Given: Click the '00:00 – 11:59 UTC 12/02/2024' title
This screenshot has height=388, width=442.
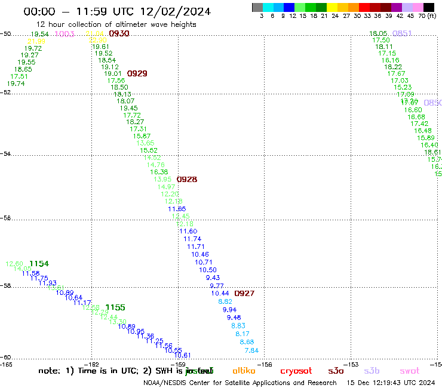Looking at the screenshot, I should 117,11.
